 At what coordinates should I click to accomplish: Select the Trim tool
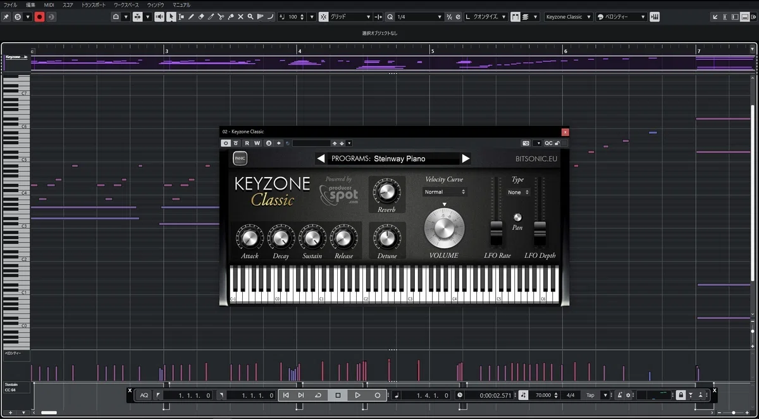tap(211, 16)
